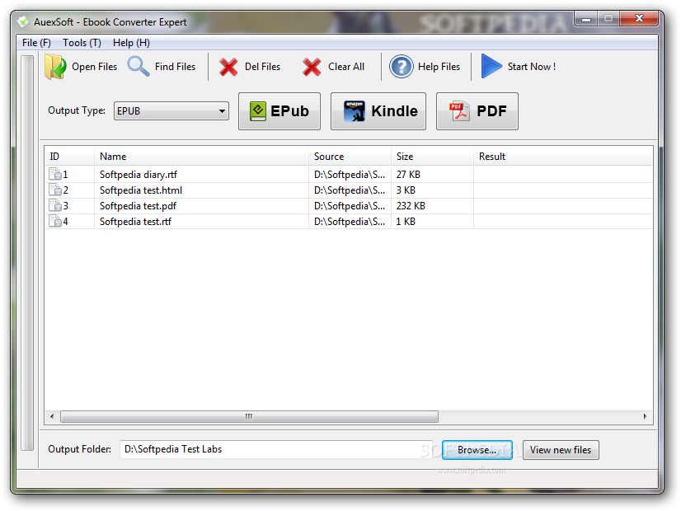
Task: Click the Help Files toolbar label
Action: point(439,67)
